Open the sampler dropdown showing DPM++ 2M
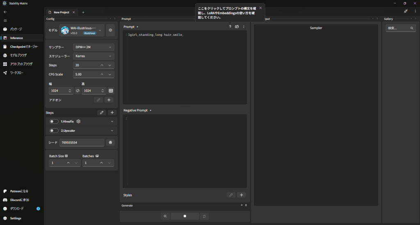This screenshot has height=225, width=420. coord(94,47)
